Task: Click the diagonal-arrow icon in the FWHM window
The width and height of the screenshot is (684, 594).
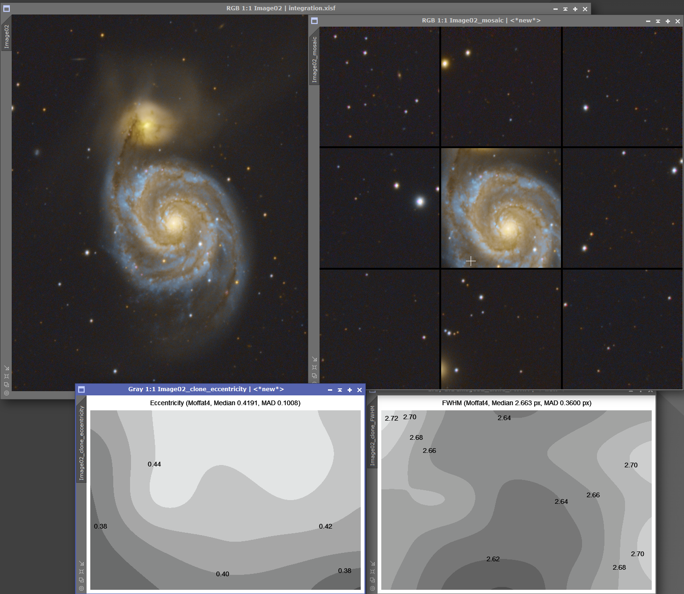Action: point(372,564)
